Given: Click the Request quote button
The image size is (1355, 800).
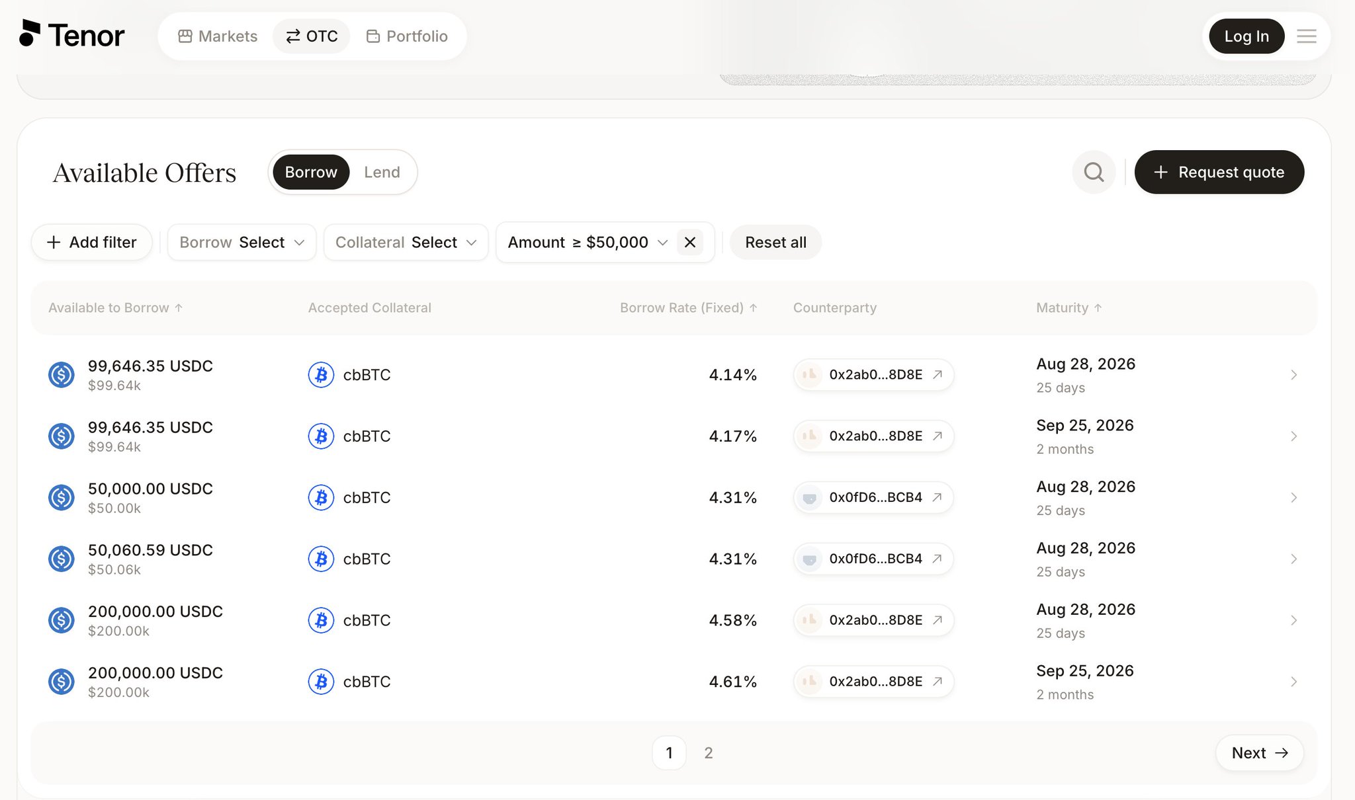Looking at the screenshot, I should [1219, 173].
